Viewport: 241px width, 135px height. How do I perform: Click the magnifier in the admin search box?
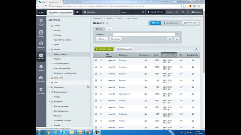point(143,12)
